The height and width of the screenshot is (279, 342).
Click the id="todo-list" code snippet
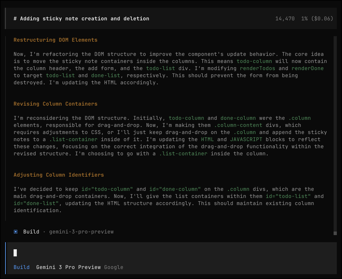[288, 196]
